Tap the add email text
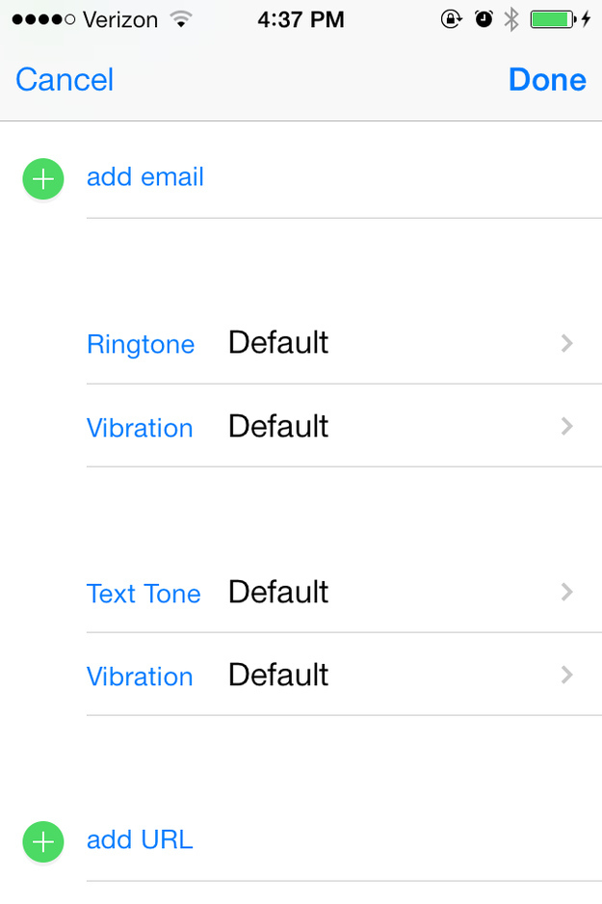This screenshot has height=904, width=602. click(x=145, y=177)
